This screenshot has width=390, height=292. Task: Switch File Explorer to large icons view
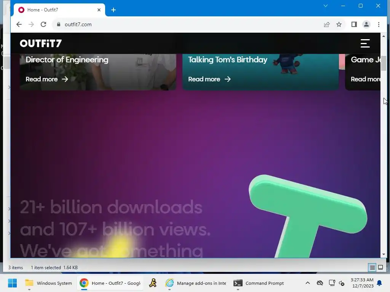[380, 267]
